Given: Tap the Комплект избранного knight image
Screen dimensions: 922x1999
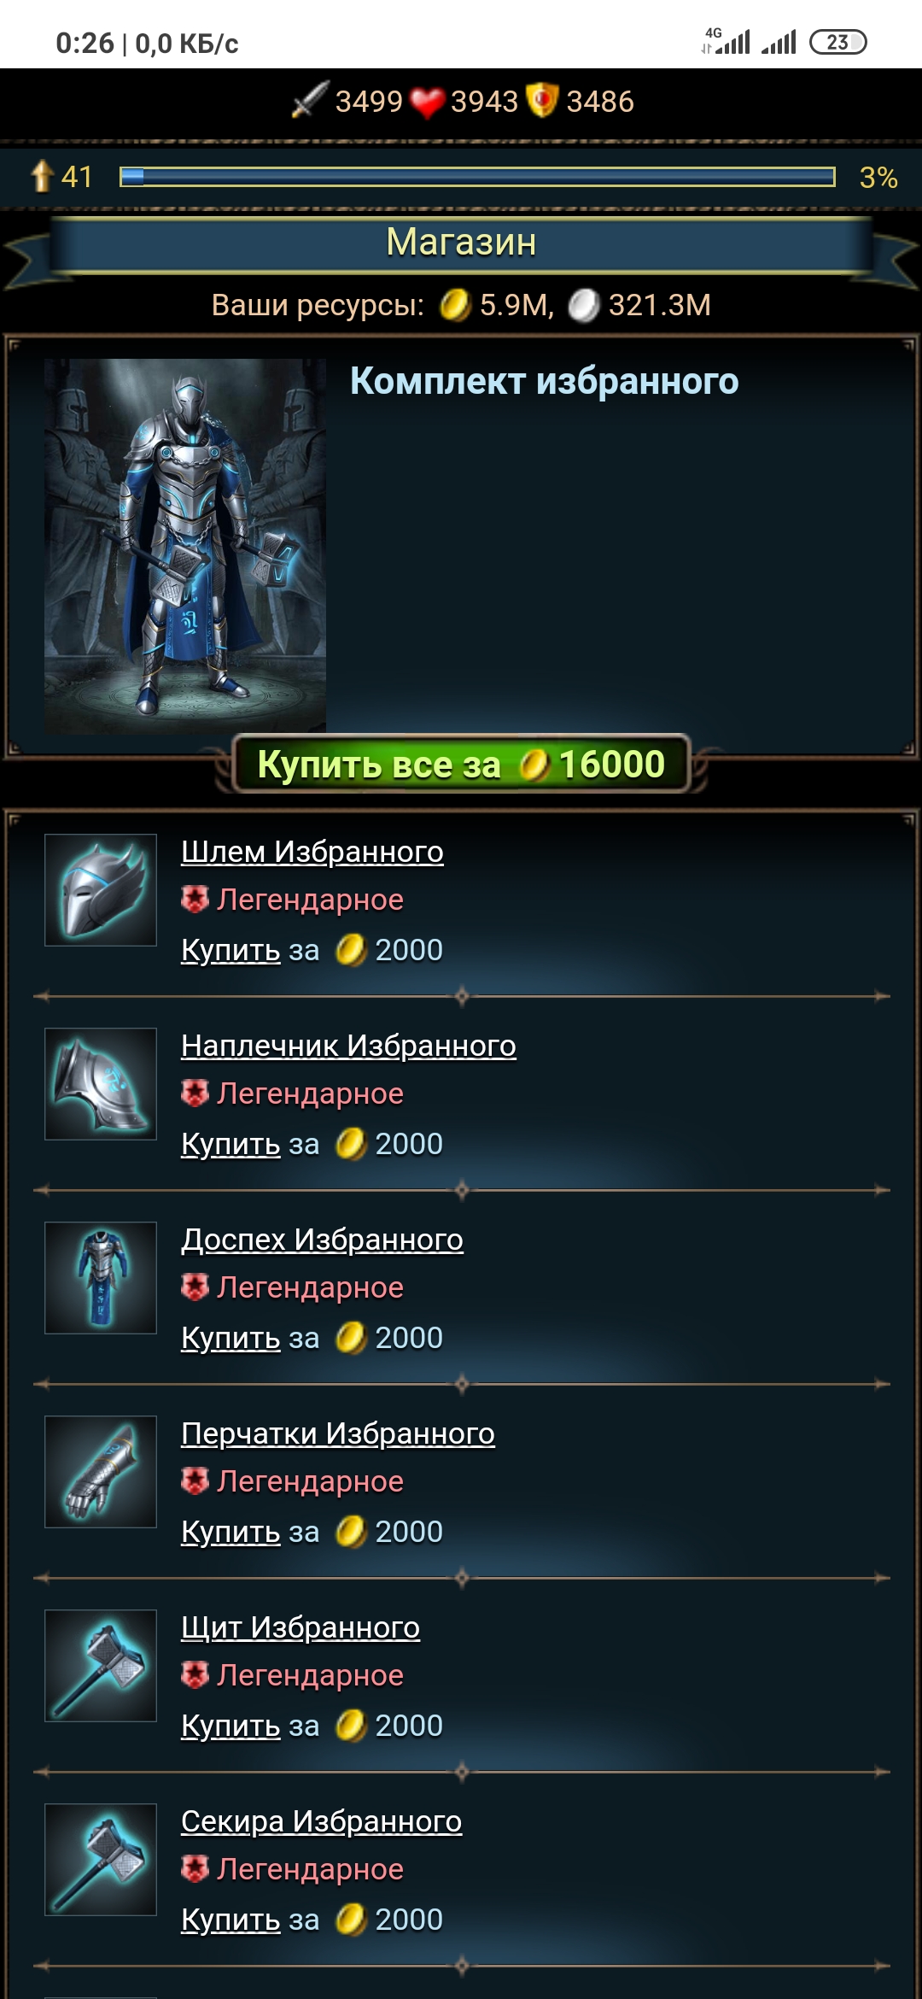Looking at the screenshot, I should (185, 547).
